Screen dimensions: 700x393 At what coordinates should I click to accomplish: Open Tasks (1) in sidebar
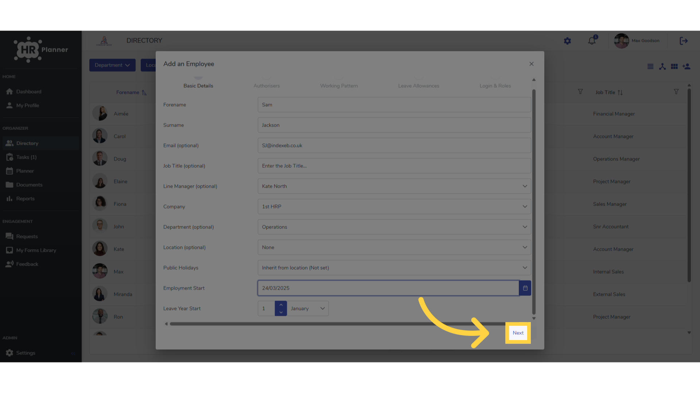(x=26, y=157)
